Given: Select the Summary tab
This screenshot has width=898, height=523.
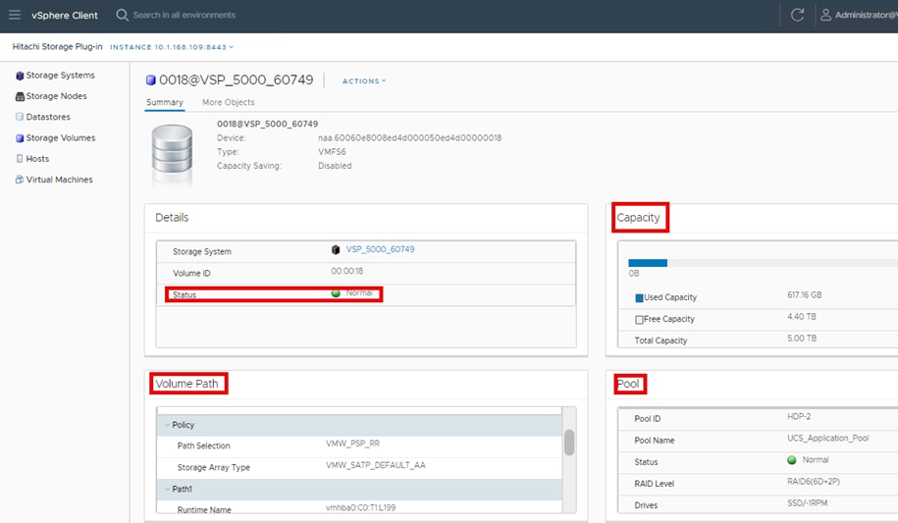Looking at the screenshot, I should pos(164,102).
